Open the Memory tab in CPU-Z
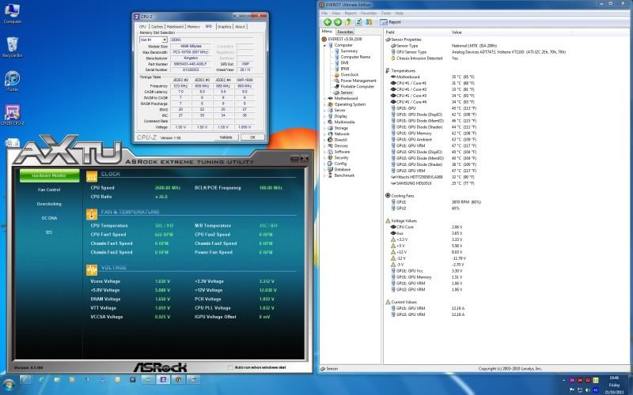 193,27
